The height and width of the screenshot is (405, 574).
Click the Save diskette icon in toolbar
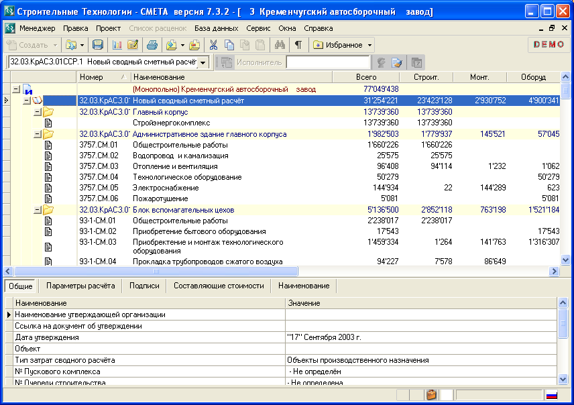coord(98,45)
